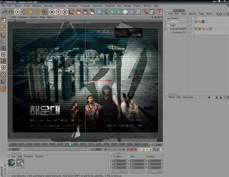Render the active view clapperboard
This screenshot has width=229, height=177.
point(79,12)
